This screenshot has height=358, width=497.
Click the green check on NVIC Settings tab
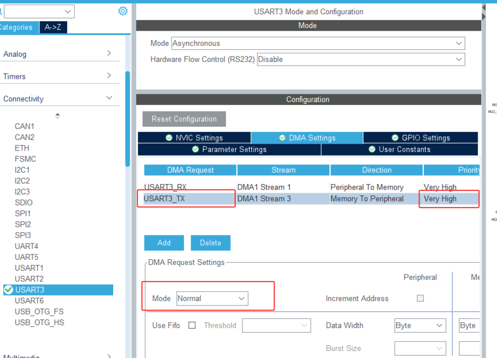[x=169, y=138]
